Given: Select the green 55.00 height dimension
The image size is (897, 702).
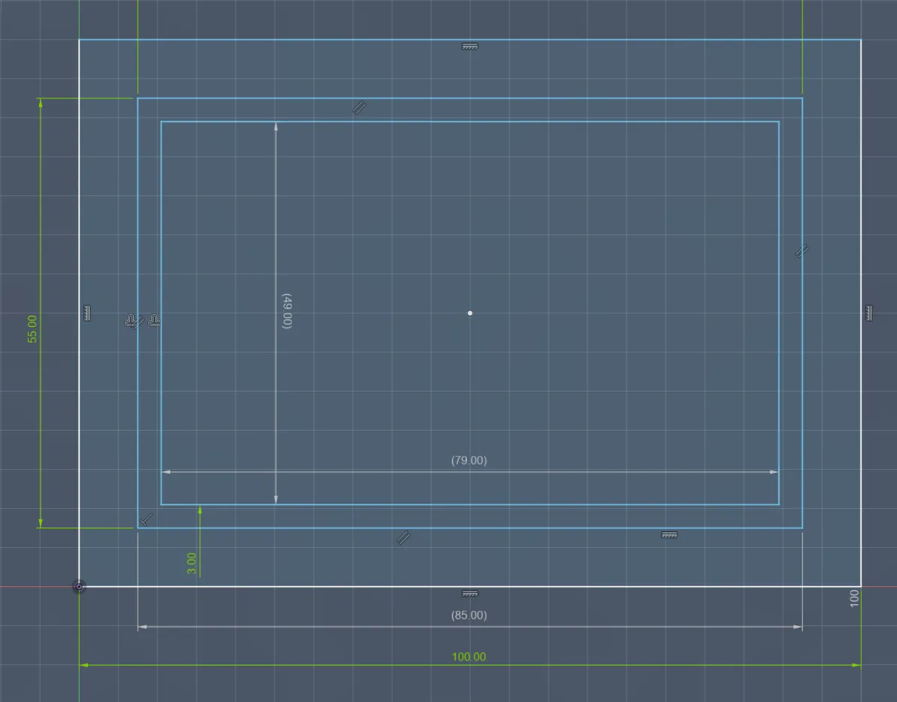Looking at the screenshot, I should (x=32, y=328).
